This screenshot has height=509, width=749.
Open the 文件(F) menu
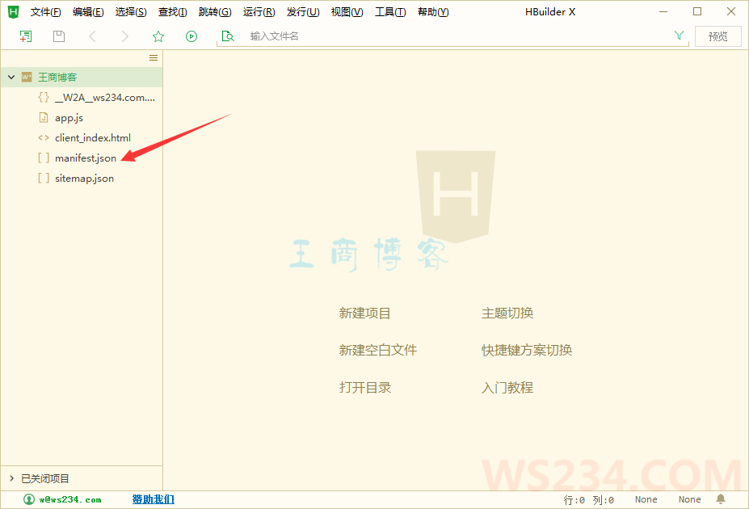point(46,12)
